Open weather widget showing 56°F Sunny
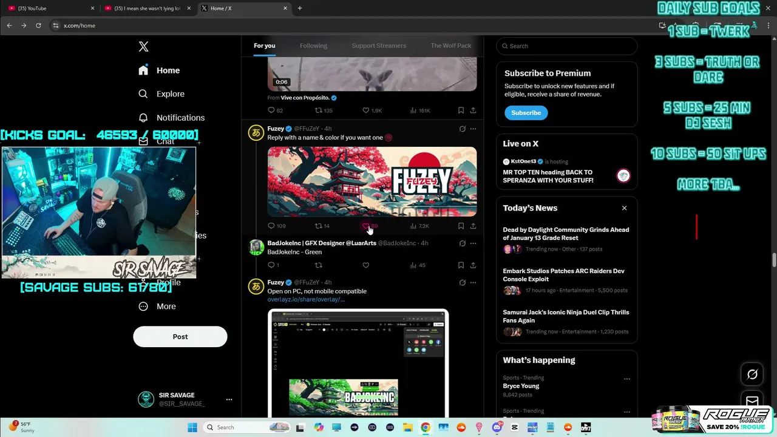This screenshot has height=437, width=777. coord(22,427)
